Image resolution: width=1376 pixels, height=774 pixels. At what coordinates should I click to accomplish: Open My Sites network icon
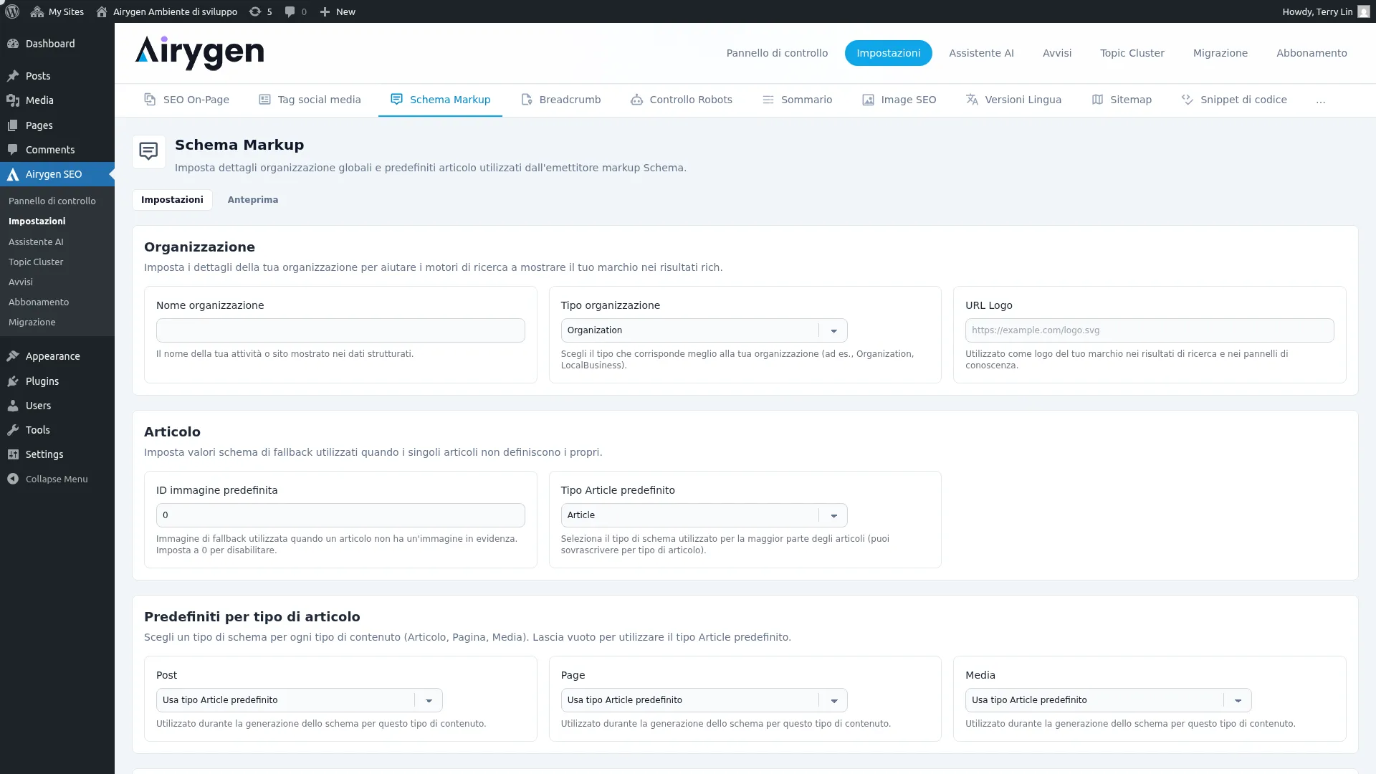(37, 11)
